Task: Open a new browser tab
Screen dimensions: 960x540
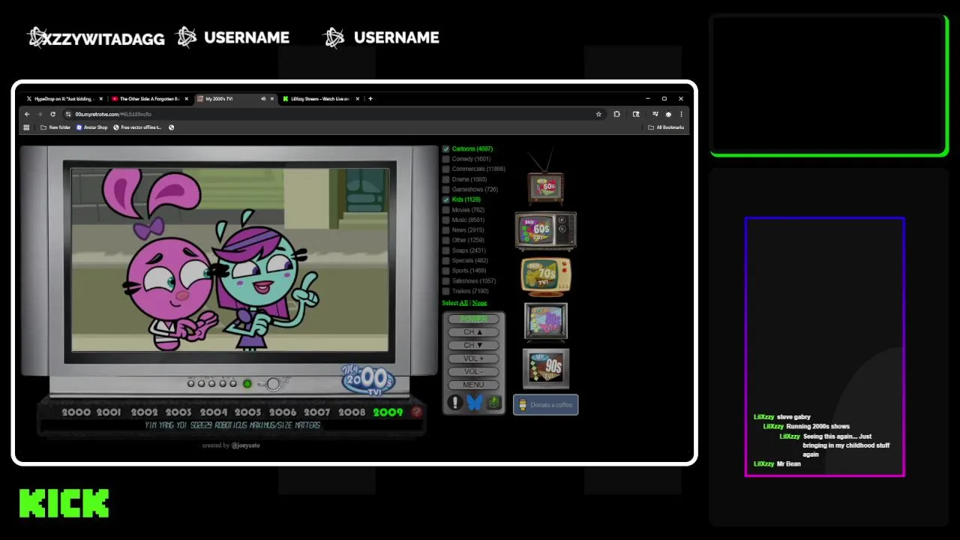Action: click(370, 98)
